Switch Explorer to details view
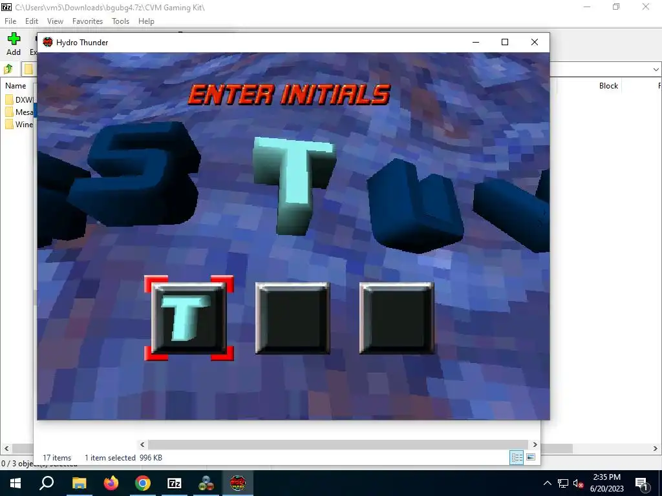 point(517,457)
